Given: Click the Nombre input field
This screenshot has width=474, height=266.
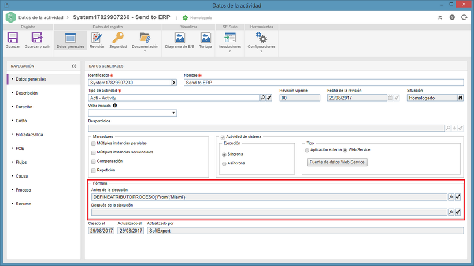Looking at the screenshot, I should pos(324,83).
